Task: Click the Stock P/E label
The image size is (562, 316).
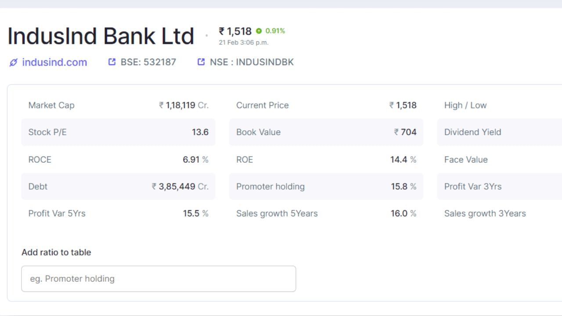Action: click(x=47, y=132)
